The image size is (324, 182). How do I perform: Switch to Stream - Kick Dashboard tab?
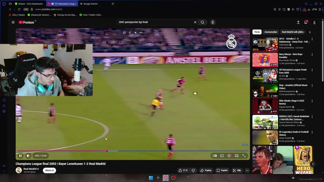coord(29,4)
